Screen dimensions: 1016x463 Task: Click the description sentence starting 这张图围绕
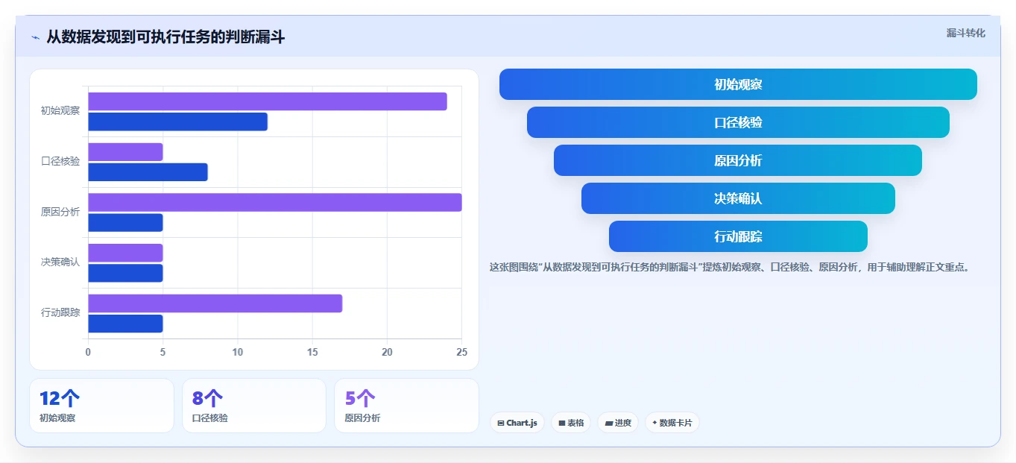(731, 267)
